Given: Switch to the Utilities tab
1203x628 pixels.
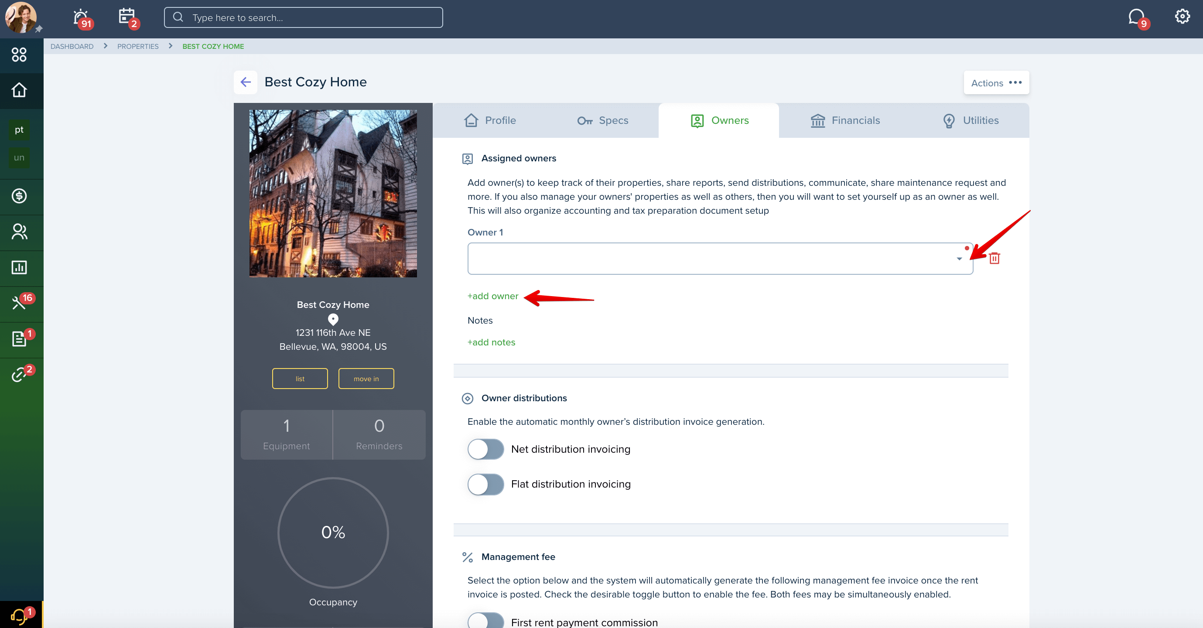Looking at the screenshot, I should click(x=971, y=120).
